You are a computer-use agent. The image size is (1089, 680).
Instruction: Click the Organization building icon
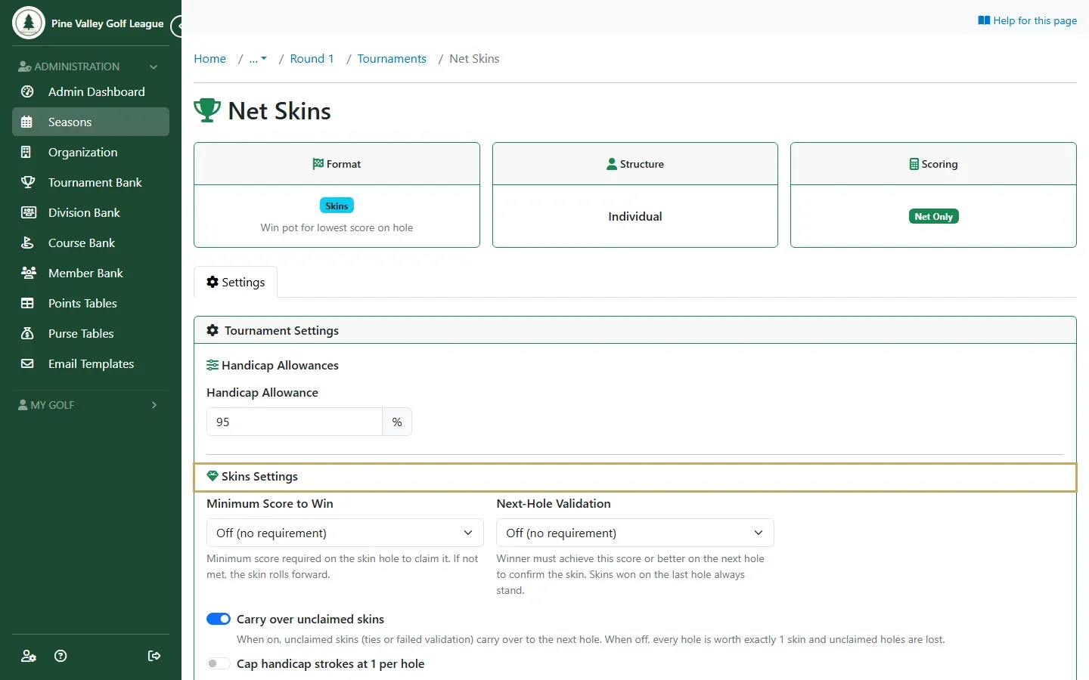click(26, 152)
